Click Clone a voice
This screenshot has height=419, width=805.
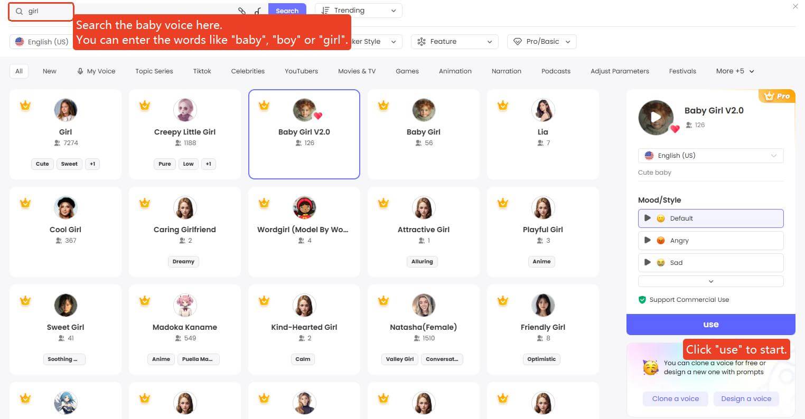tap(676, 399)
